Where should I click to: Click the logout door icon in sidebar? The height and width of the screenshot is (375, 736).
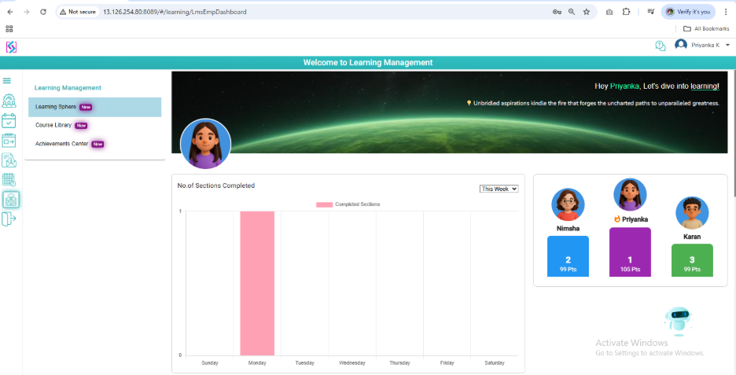point(9,219)
